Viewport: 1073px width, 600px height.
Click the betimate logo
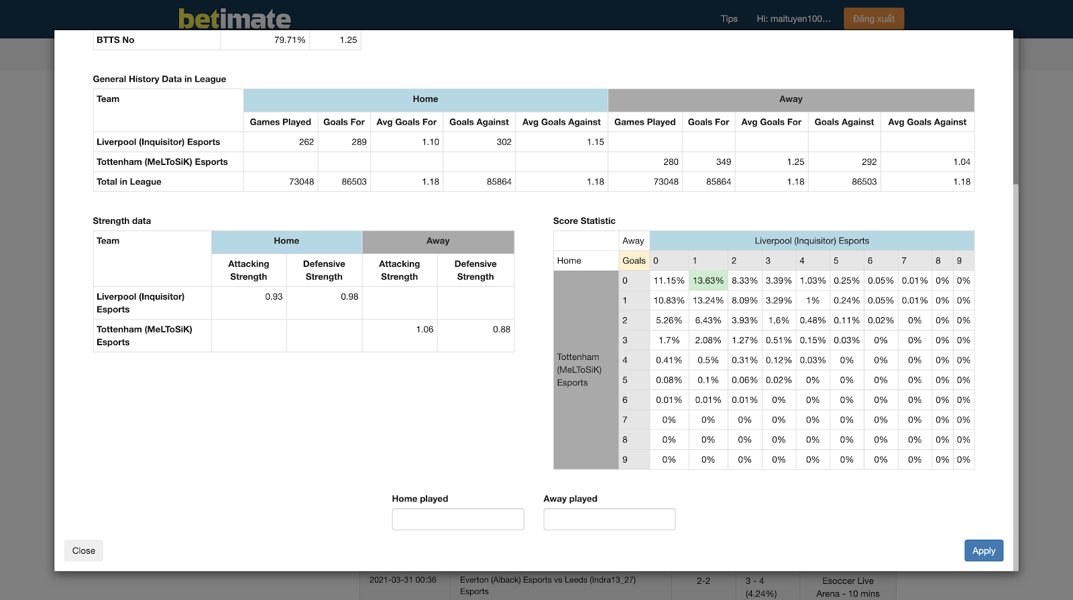point(235,18)
